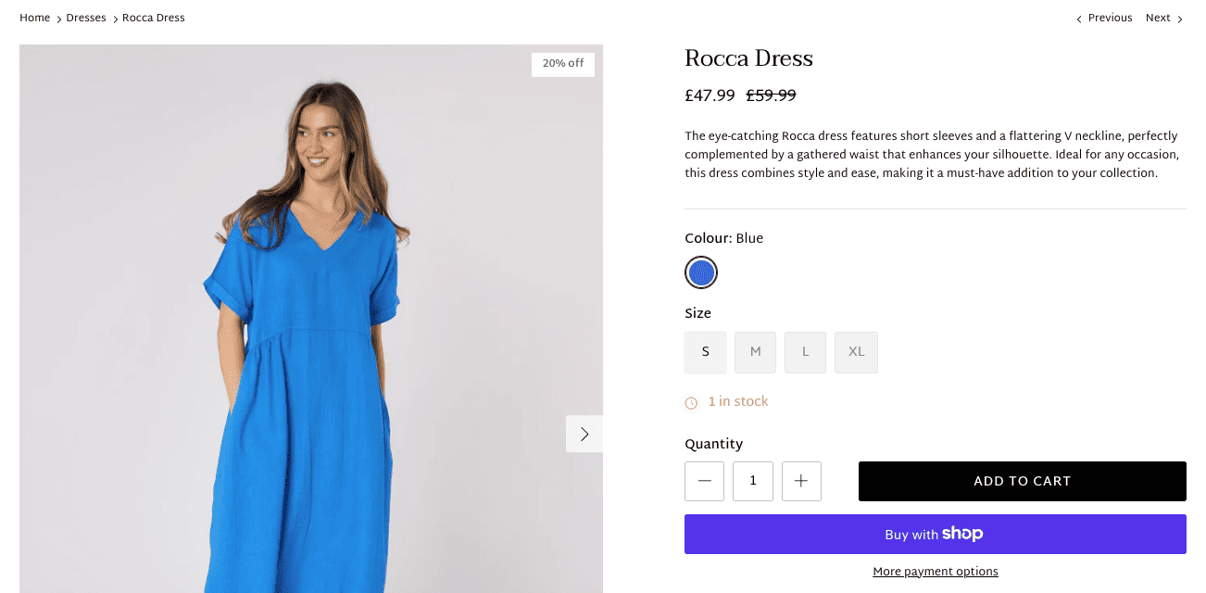Go to the Home breadcrumb link
This screenshot has height=593, width=1206.
[35, 18]
